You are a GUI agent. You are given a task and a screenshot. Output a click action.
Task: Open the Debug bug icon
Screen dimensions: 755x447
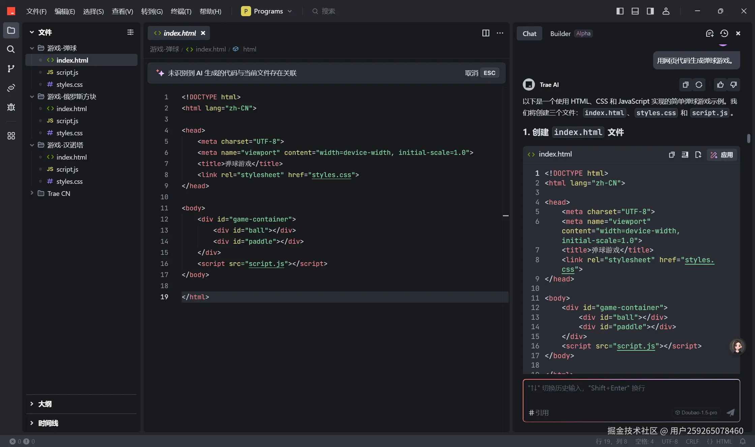(x=11, y=107)
